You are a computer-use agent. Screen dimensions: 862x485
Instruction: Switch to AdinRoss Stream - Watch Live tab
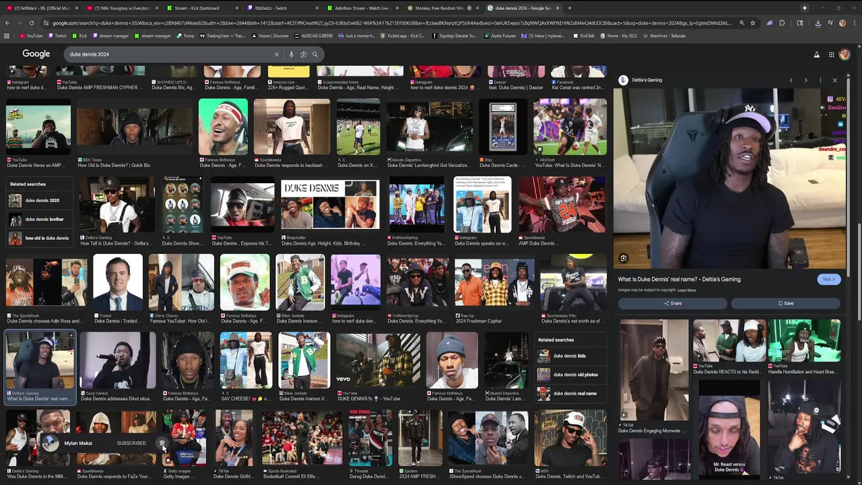coord(363,8)
